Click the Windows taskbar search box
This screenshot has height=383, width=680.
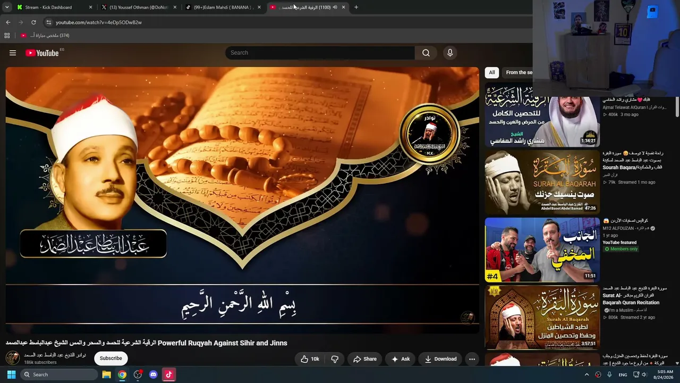(x=59, y=374)
